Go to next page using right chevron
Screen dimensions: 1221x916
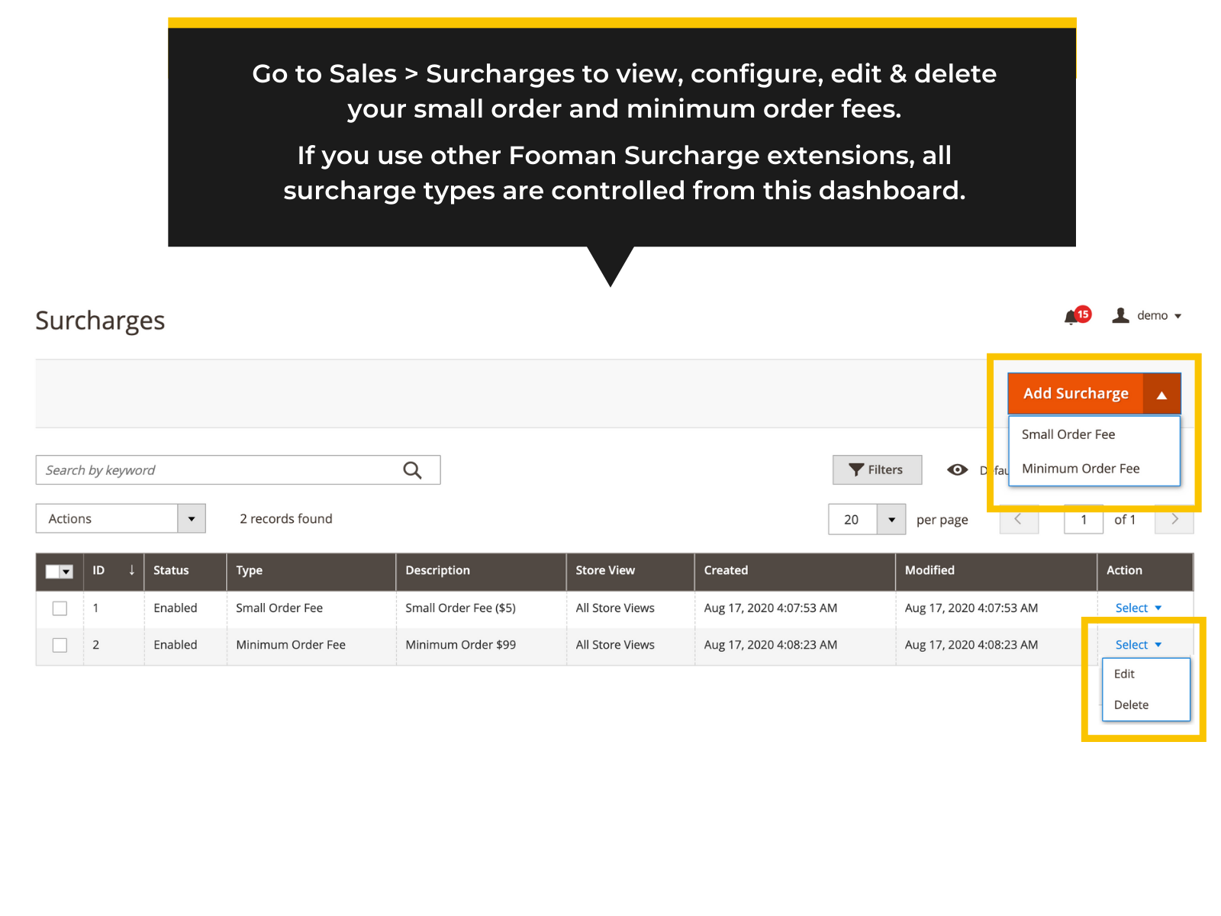tap(1174, 520)
